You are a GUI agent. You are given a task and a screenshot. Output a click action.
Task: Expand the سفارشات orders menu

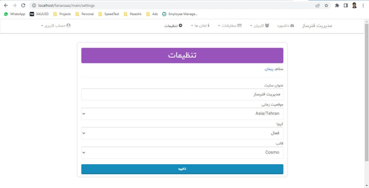pos(230,26)
